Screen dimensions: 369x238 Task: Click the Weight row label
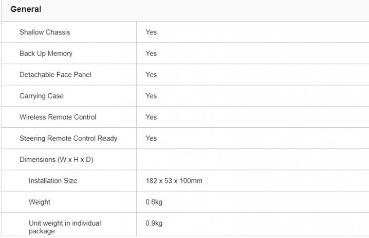[40, 202]
